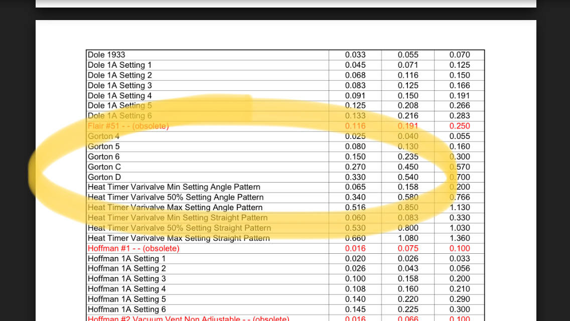The height and width of the screenshot is (321, 570).
Task: Select the 'Dole 1933' row label
Action: click(106, 55)
